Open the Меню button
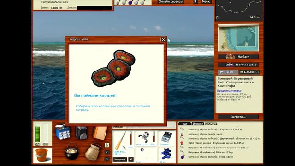This screenshot has height=166, width=295. pos(206,2)
